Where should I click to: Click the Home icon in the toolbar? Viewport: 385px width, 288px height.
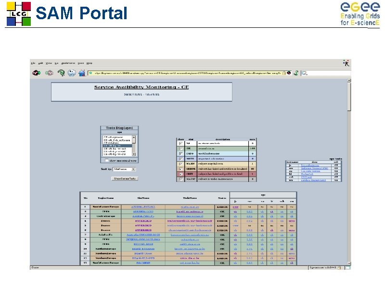(x=82, y=72)
